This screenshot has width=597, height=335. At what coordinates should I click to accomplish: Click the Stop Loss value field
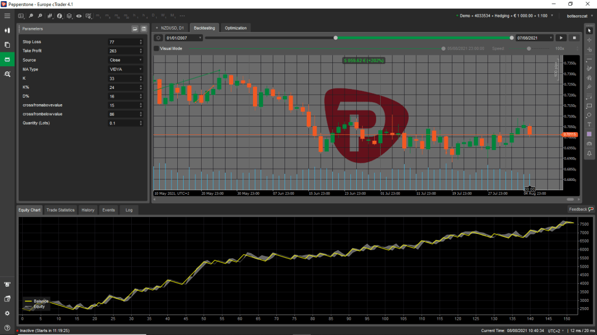(122, 42)
